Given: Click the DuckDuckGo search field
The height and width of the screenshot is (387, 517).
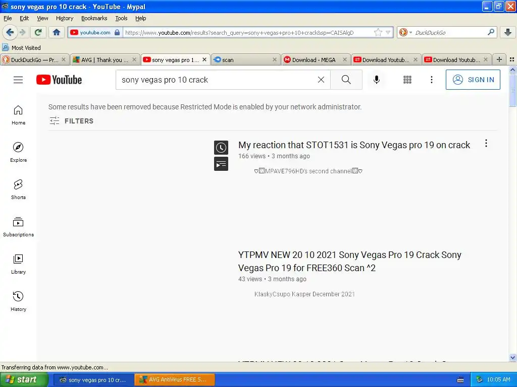Looking at the screenshot, I should point(450,32).
